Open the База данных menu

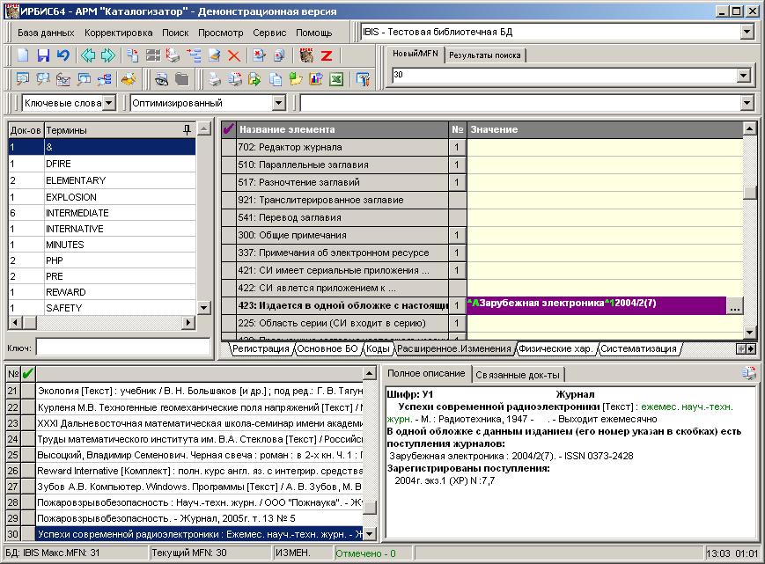tap(46, 33)
